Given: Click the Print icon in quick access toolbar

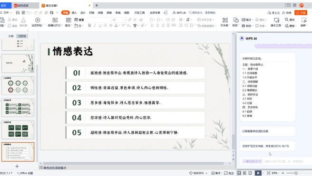Looking at the screenshot, I should [52, 13].
